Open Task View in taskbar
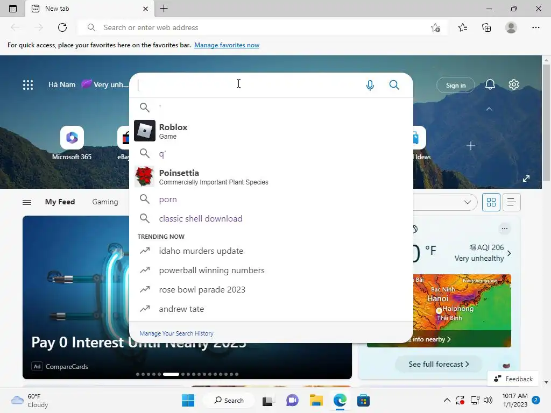 point(269,400)
